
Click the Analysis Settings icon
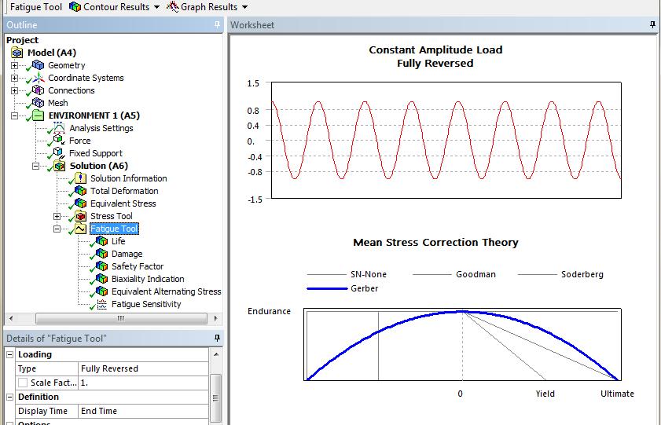pyautogui.click(x=59, y=127)
